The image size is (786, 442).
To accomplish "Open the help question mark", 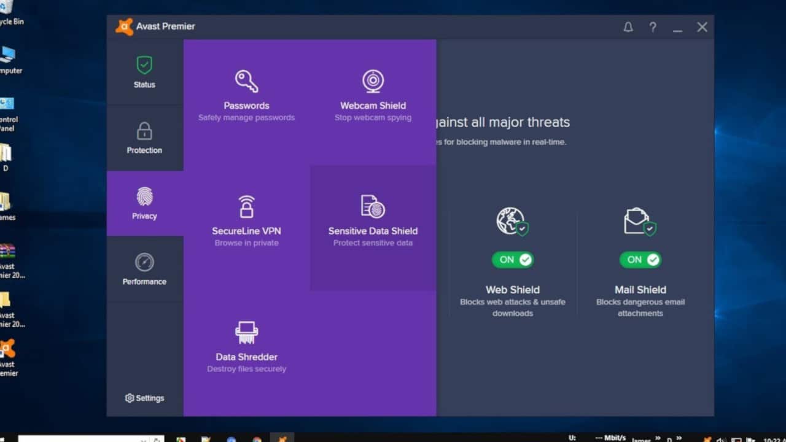I will (x=653, y=27).
